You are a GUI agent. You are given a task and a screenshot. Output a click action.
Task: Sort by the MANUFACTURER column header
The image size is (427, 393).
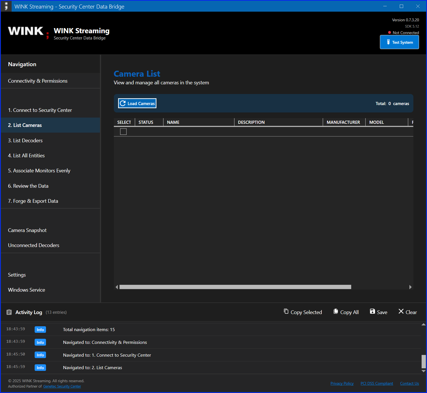[x=344, y=122]
